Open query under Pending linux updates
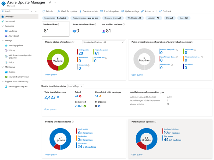The image size is (214, 160). 137,155
